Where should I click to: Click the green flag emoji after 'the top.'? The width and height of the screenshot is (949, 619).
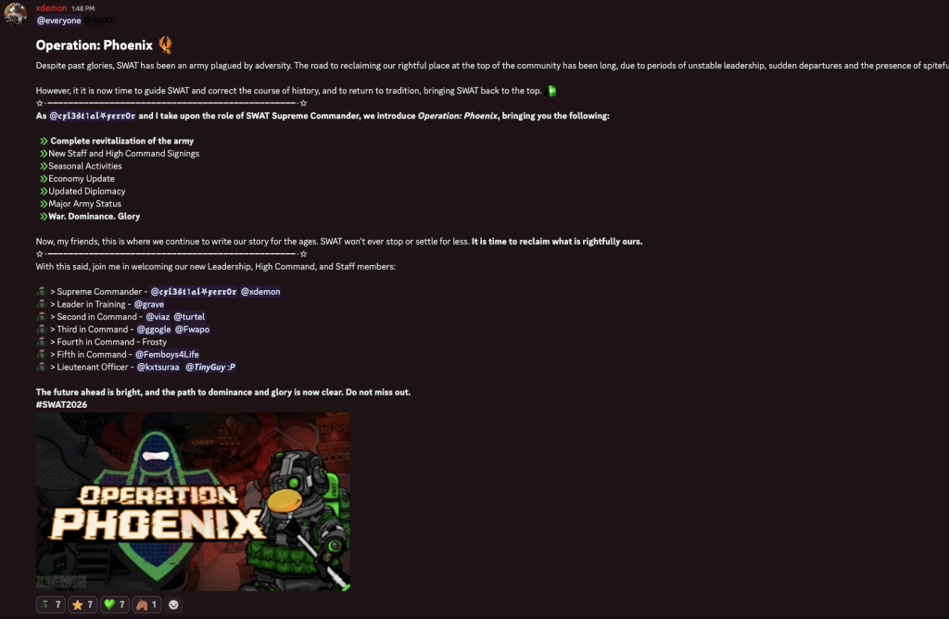pyautogui.click(x=551, y=91)
